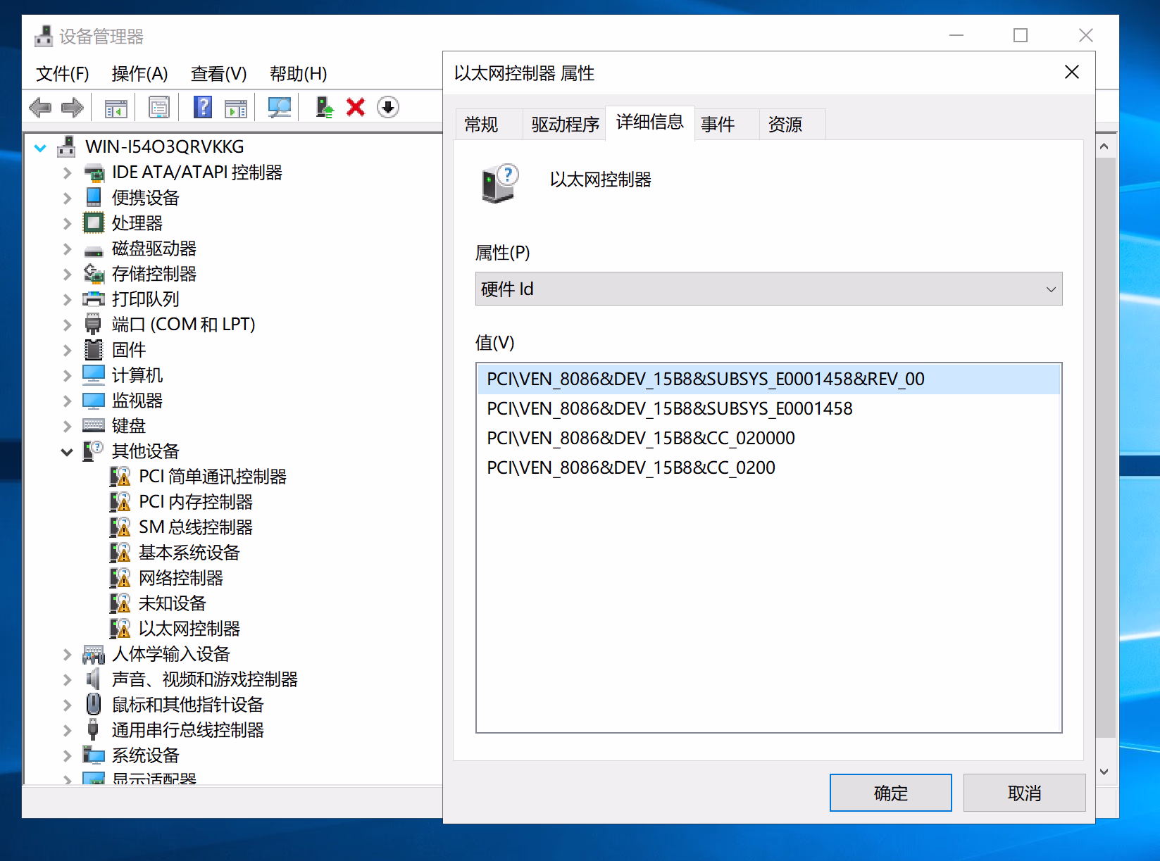Image resolution: width=1160 pixels, height=861 pixels.
Task: Open the 操作(A) menu
Action: 139,74
